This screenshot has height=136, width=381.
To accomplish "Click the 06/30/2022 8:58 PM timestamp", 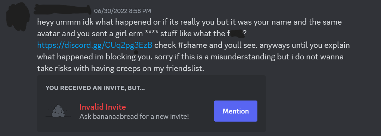I will (x=123, y=11).
